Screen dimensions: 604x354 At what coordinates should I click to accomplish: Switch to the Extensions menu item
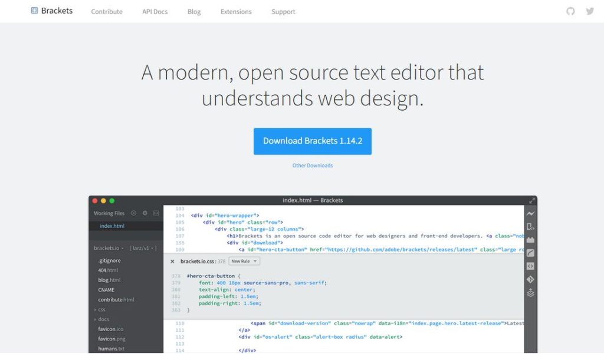(236, 11)
